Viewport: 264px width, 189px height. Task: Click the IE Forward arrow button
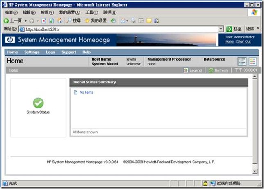32,21
